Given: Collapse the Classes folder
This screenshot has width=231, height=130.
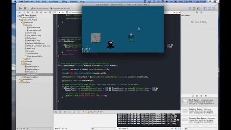Looking at the screenshot, I should coord(21,64).
